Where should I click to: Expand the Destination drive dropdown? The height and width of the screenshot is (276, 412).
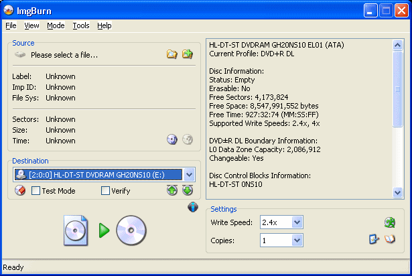(x=190, y=175)
